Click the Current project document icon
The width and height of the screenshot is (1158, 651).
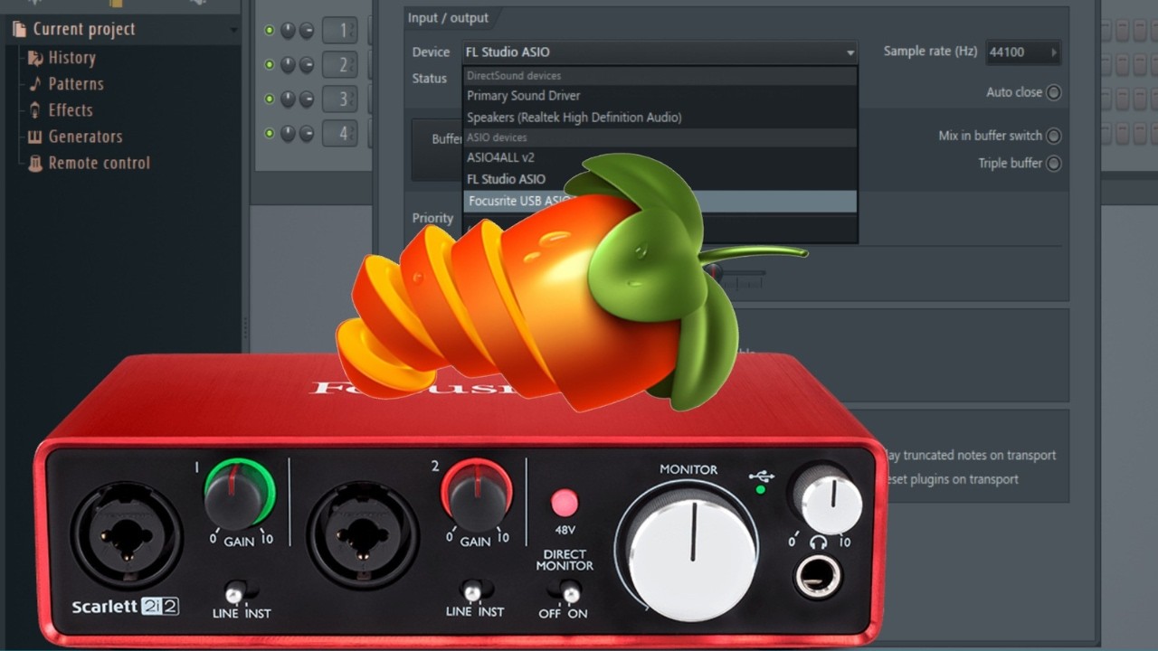[19, 29]
